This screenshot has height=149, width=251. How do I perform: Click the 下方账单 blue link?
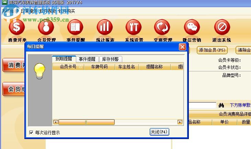[240, 105]
